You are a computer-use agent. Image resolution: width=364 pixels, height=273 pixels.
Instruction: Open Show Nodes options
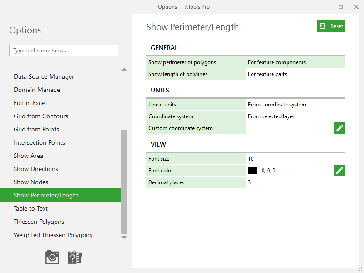[x=31, y=182]
